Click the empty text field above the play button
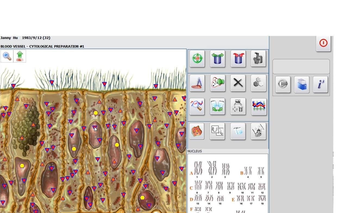Viewport: 363px width, 213px height. tap(301, 67)
